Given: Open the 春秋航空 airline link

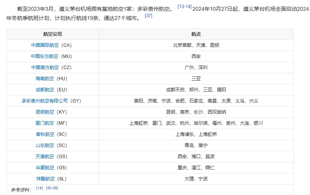Looking at the screenshot, I should [45, 134].
